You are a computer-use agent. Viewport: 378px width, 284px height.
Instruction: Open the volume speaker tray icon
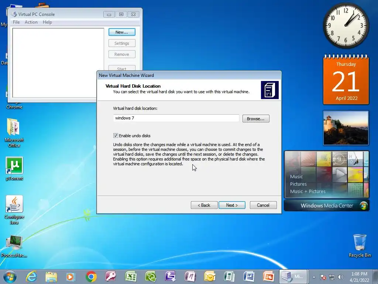pyautogui.click(x=341, y=277)
